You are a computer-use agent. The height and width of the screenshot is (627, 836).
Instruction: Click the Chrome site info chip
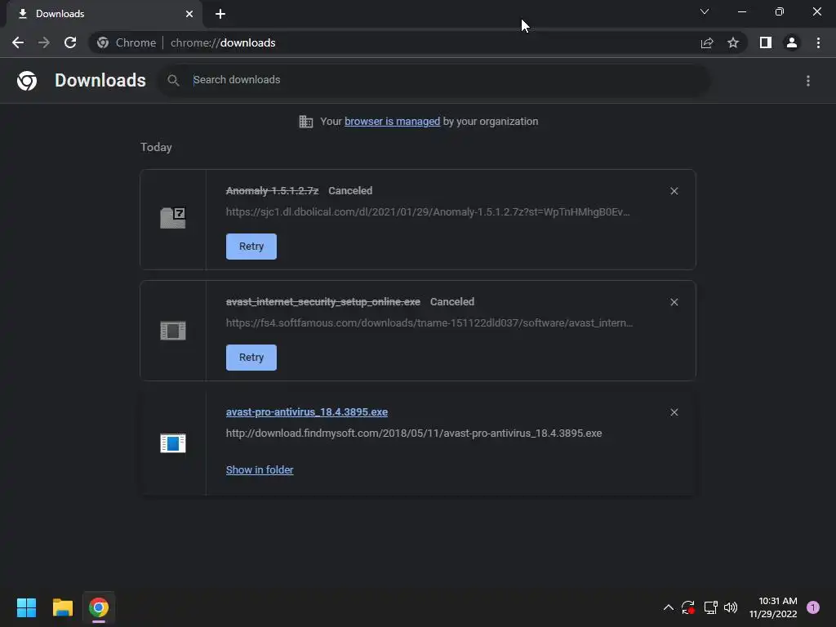127,42
